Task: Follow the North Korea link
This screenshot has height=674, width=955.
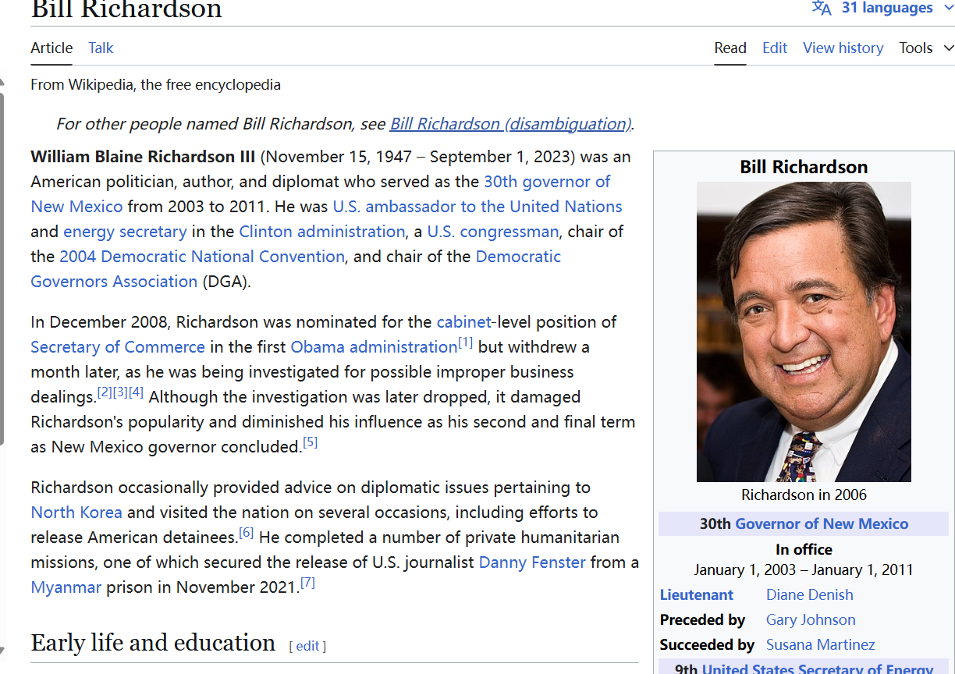Action: point(76,513)
